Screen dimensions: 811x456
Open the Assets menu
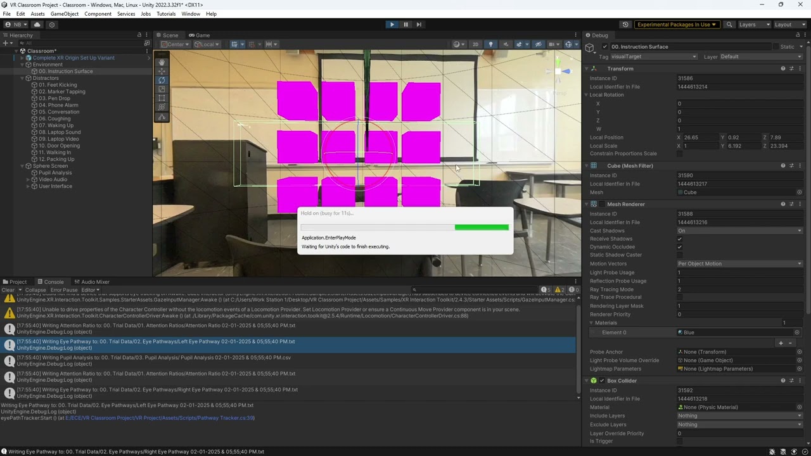(x=38, y=14)
